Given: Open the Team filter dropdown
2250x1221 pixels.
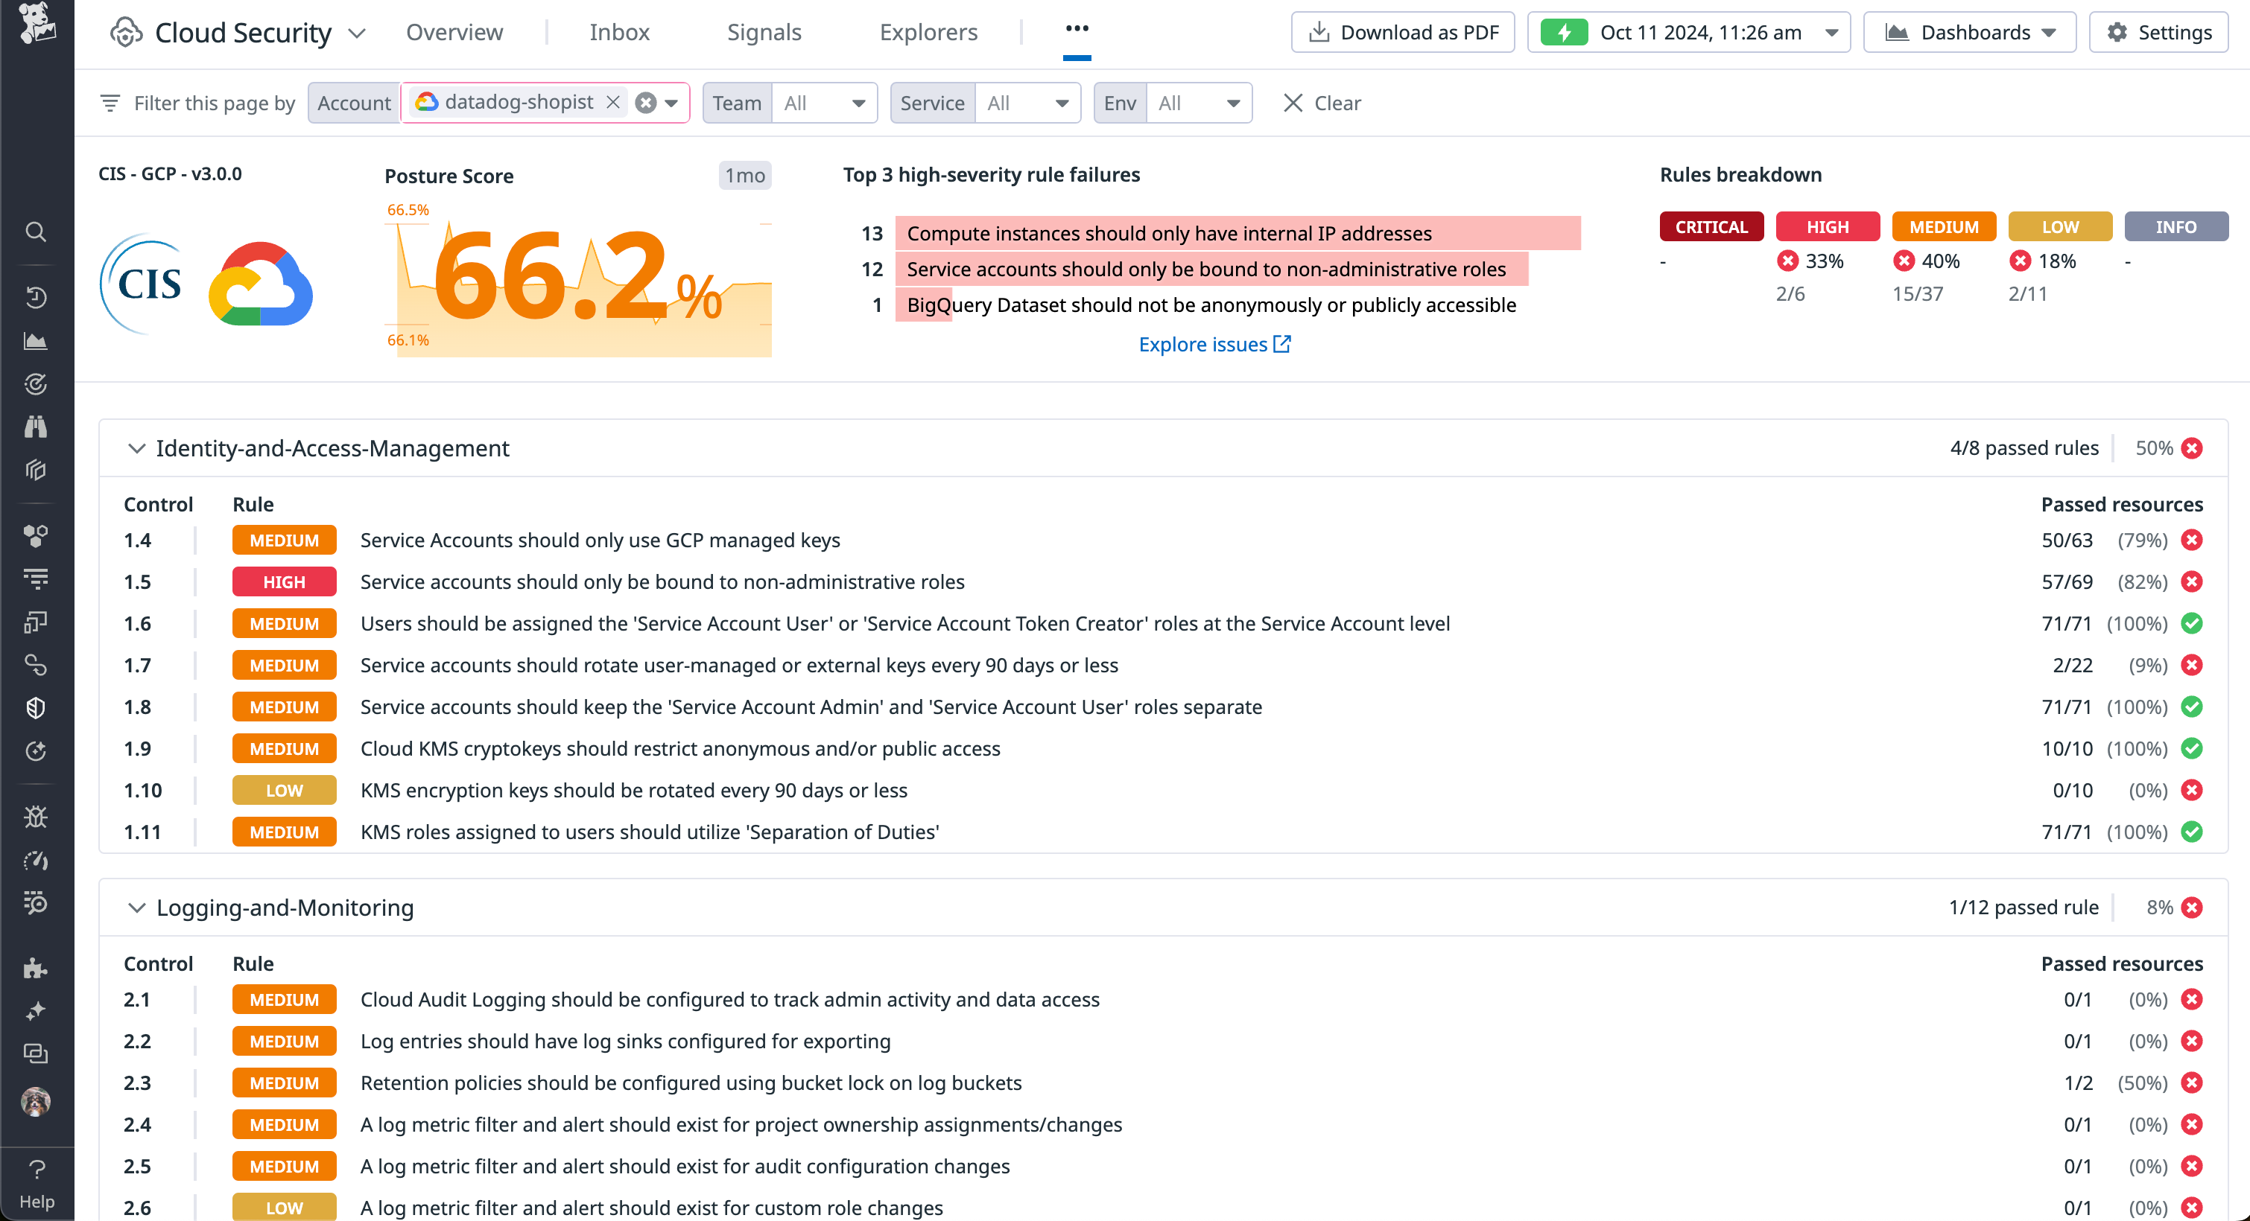Looking at the screenshot, I should pos(824,102).
